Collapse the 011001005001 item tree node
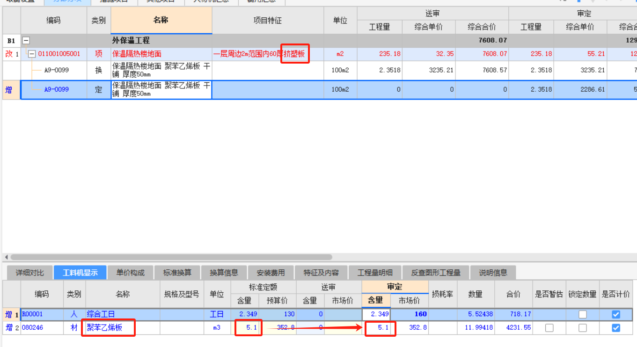The image size is (637, 347). [32, 54]
